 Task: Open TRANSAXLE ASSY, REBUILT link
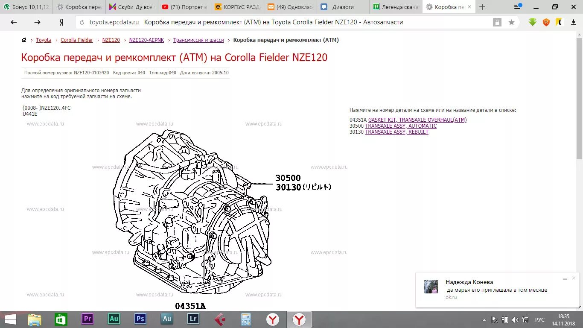(396, 132)
